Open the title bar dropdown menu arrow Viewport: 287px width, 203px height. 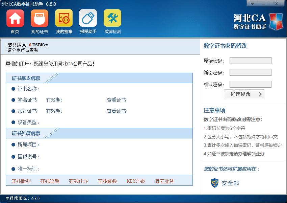252,3
